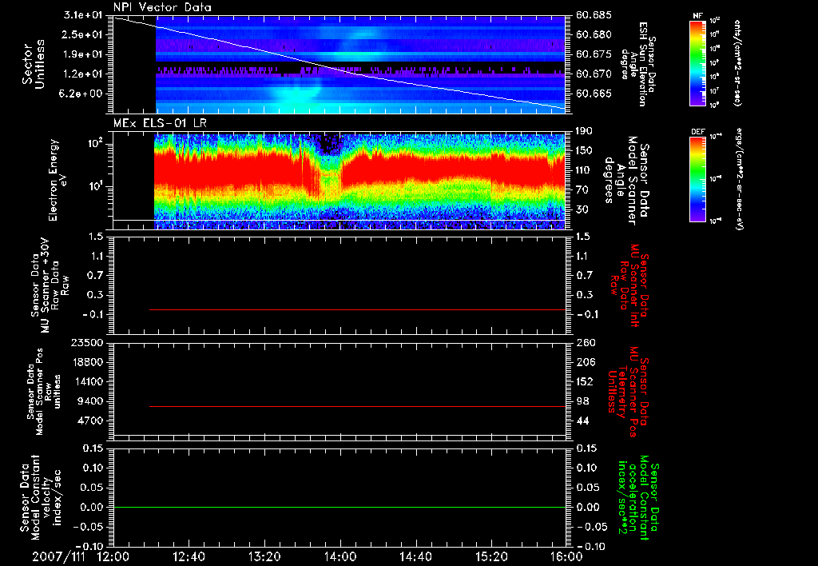
Task: Click the '14:00' time tick label
Action: pyautogui.click(x=340, y=556)
